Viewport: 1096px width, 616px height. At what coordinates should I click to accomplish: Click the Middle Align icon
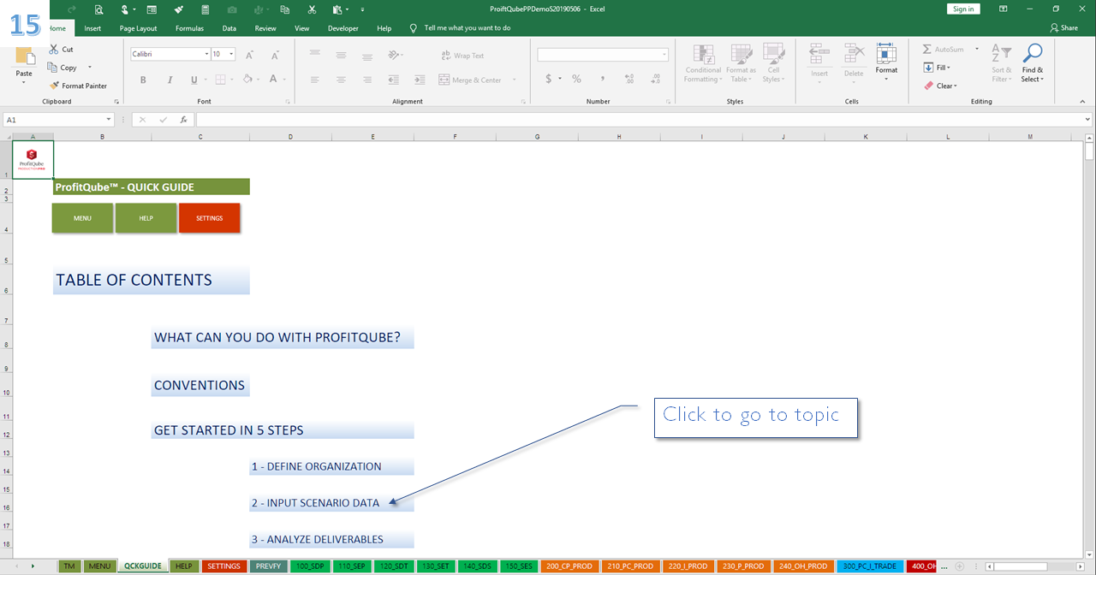click(x=341, y=55)
